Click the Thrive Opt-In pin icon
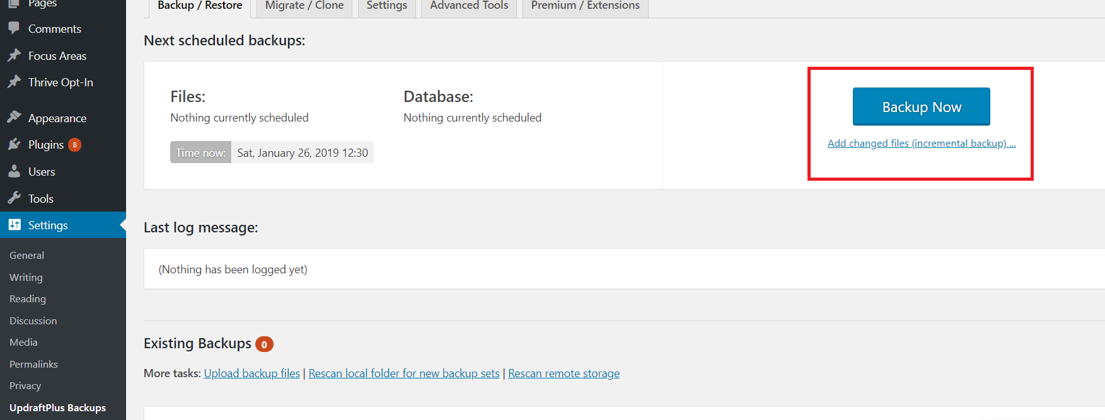Viewport: 1105px width, 420px height. coord(14,82)
